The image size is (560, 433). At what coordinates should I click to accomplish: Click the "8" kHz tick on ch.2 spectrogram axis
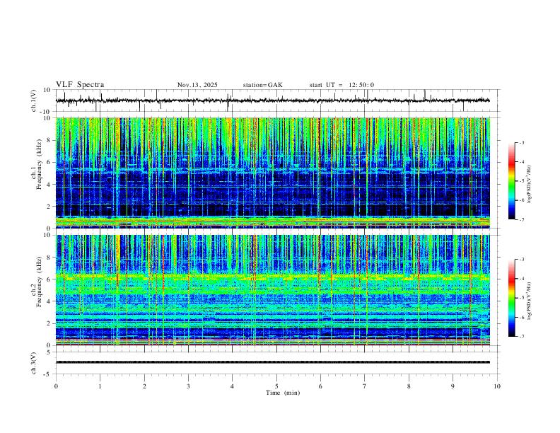point(49,258)
